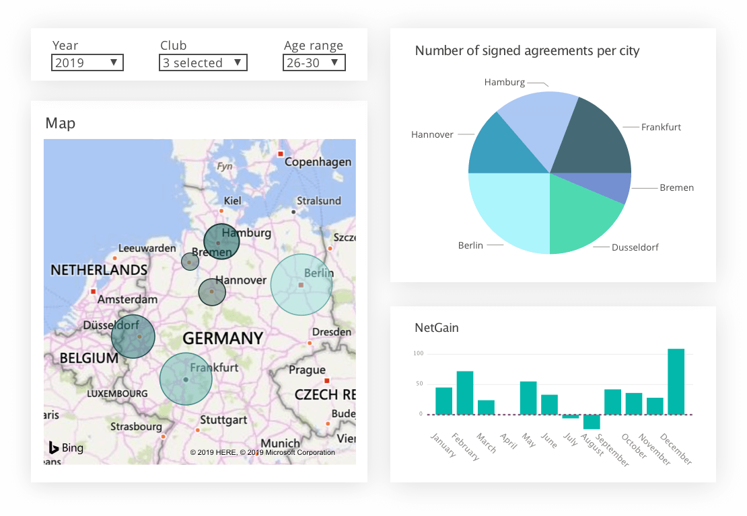Select the Düsseldorf bubble on the map
This screenshot has width=747, height=516.
pyautogui.click(x=133, y=336)
